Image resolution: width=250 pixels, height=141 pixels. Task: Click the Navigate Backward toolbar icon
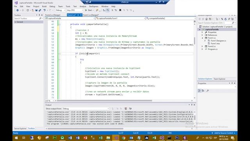point(17,10)
